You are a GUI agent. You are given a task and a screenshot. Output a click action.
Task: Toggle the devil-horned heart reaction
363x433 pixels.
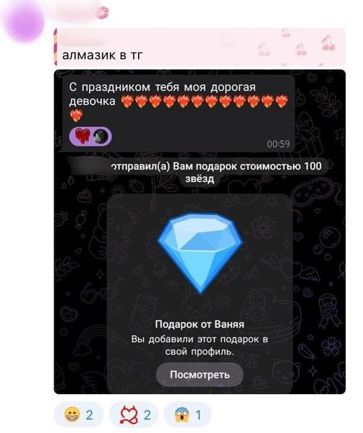133,415
